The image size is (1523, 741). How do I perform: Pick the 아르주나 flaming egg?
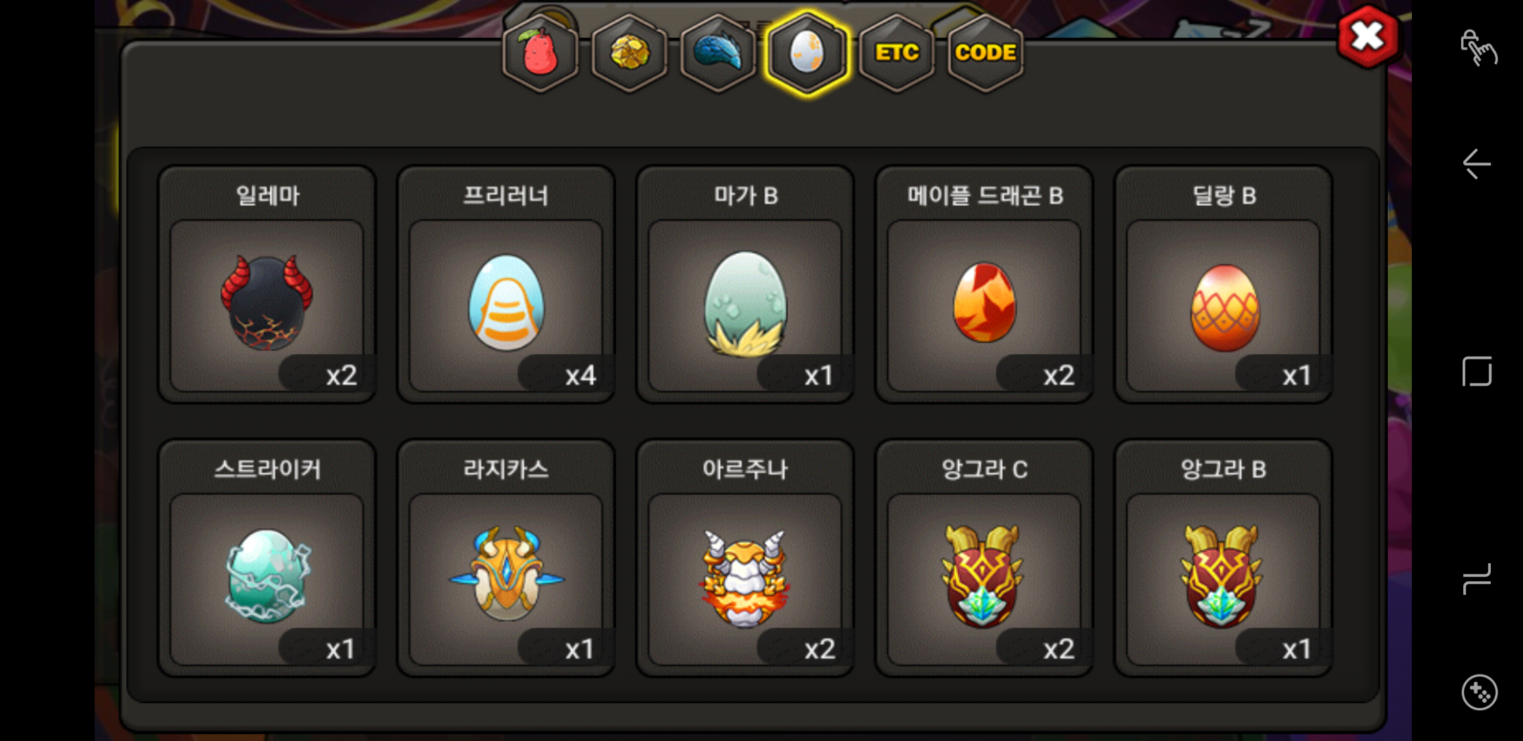[745, 558]
